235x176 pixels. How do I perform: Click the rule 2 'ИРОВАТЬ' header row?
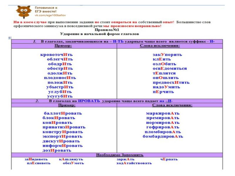coord(117,101)
